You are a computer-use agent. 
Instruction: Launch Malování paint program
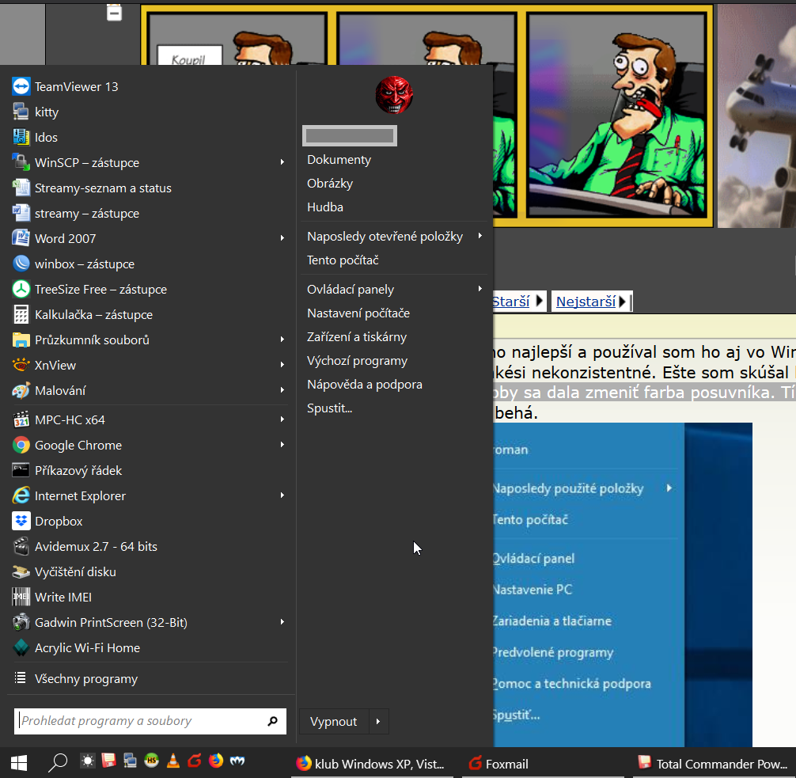coord(149,390)
